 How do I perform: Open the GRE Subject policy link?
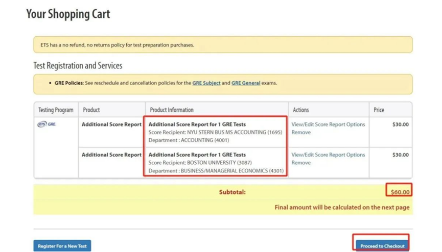click(206, 83)
